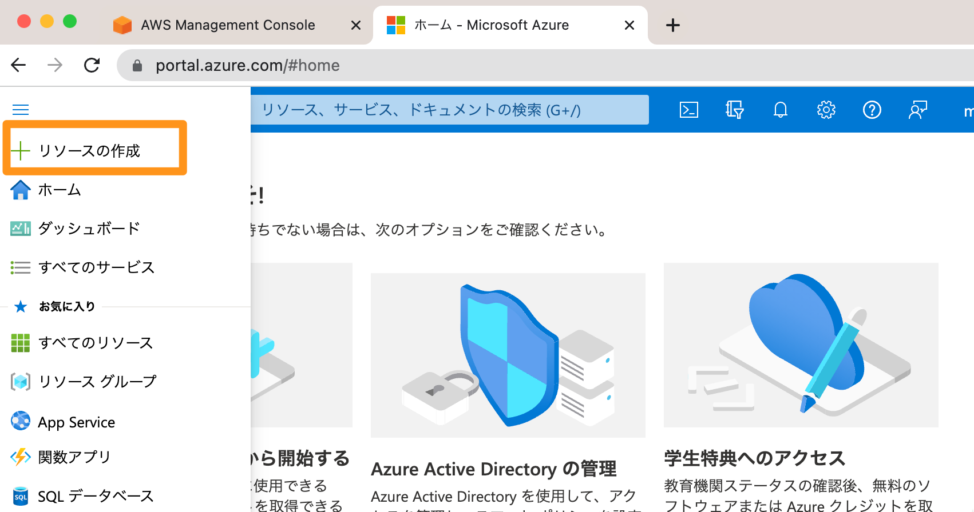Click the SQL データベース icon
Viewport: 974px width, 512px height.
click(21, 496)
